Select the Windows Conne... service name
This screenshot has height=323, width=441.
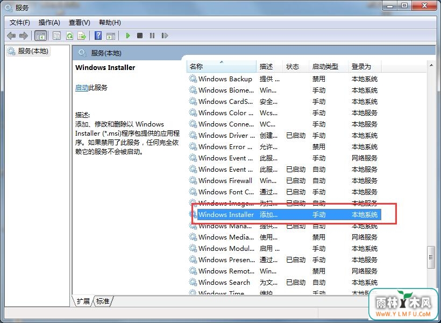[226, 124]
